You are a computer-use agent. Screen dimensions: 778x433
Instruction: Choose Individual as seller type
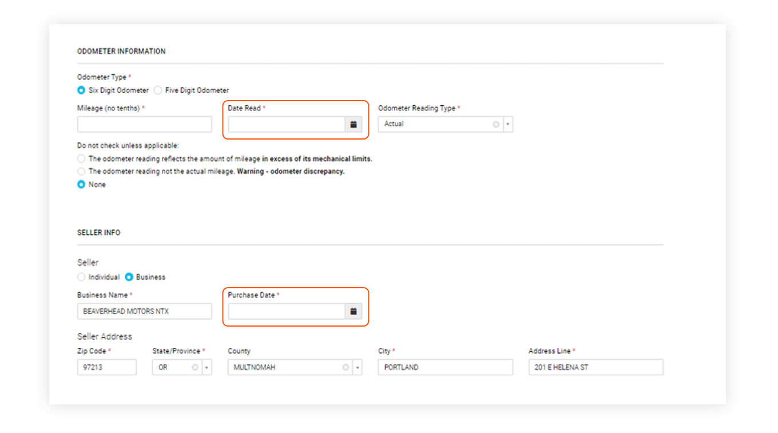pyautogui.click(x=81, y=277)
